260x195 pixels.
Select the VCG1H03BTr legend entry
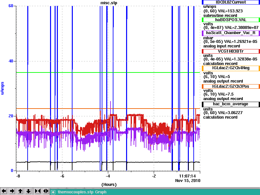231,51
